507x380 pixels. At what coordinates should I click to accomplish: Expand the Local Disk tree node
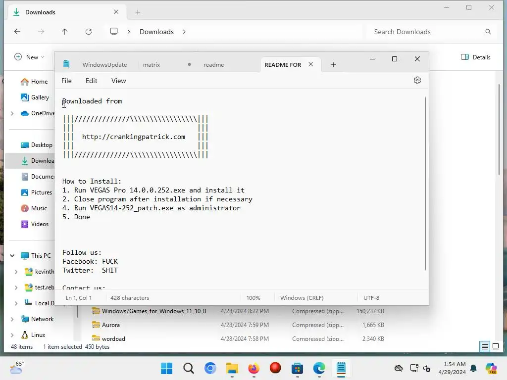point(16,303)
